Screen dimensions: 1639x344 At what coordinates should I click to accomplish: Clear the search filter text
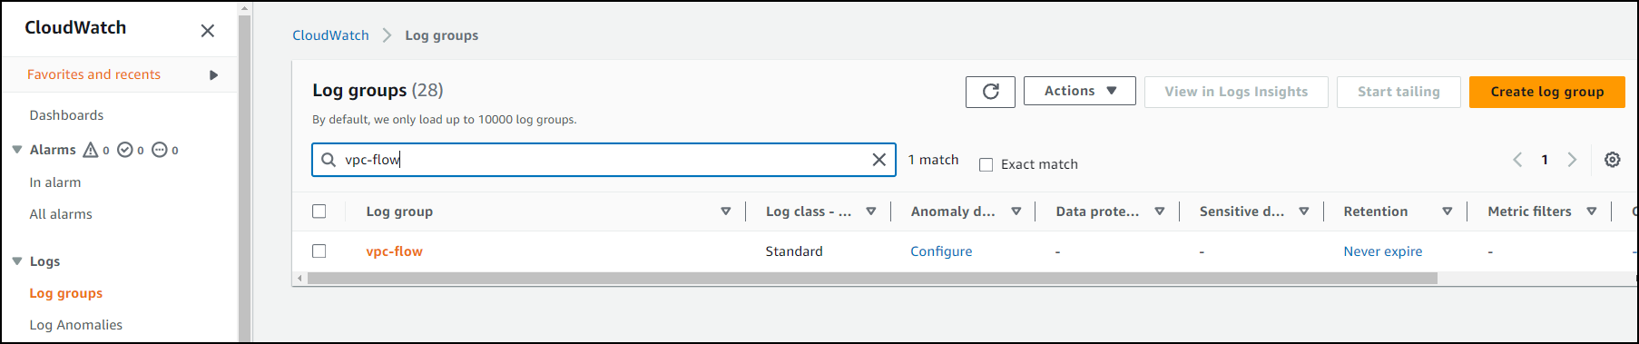(x=878, y=160)
